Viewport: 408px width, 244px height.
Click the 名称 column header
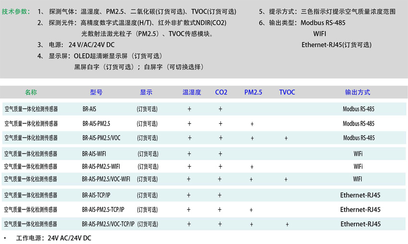(31, 92)
